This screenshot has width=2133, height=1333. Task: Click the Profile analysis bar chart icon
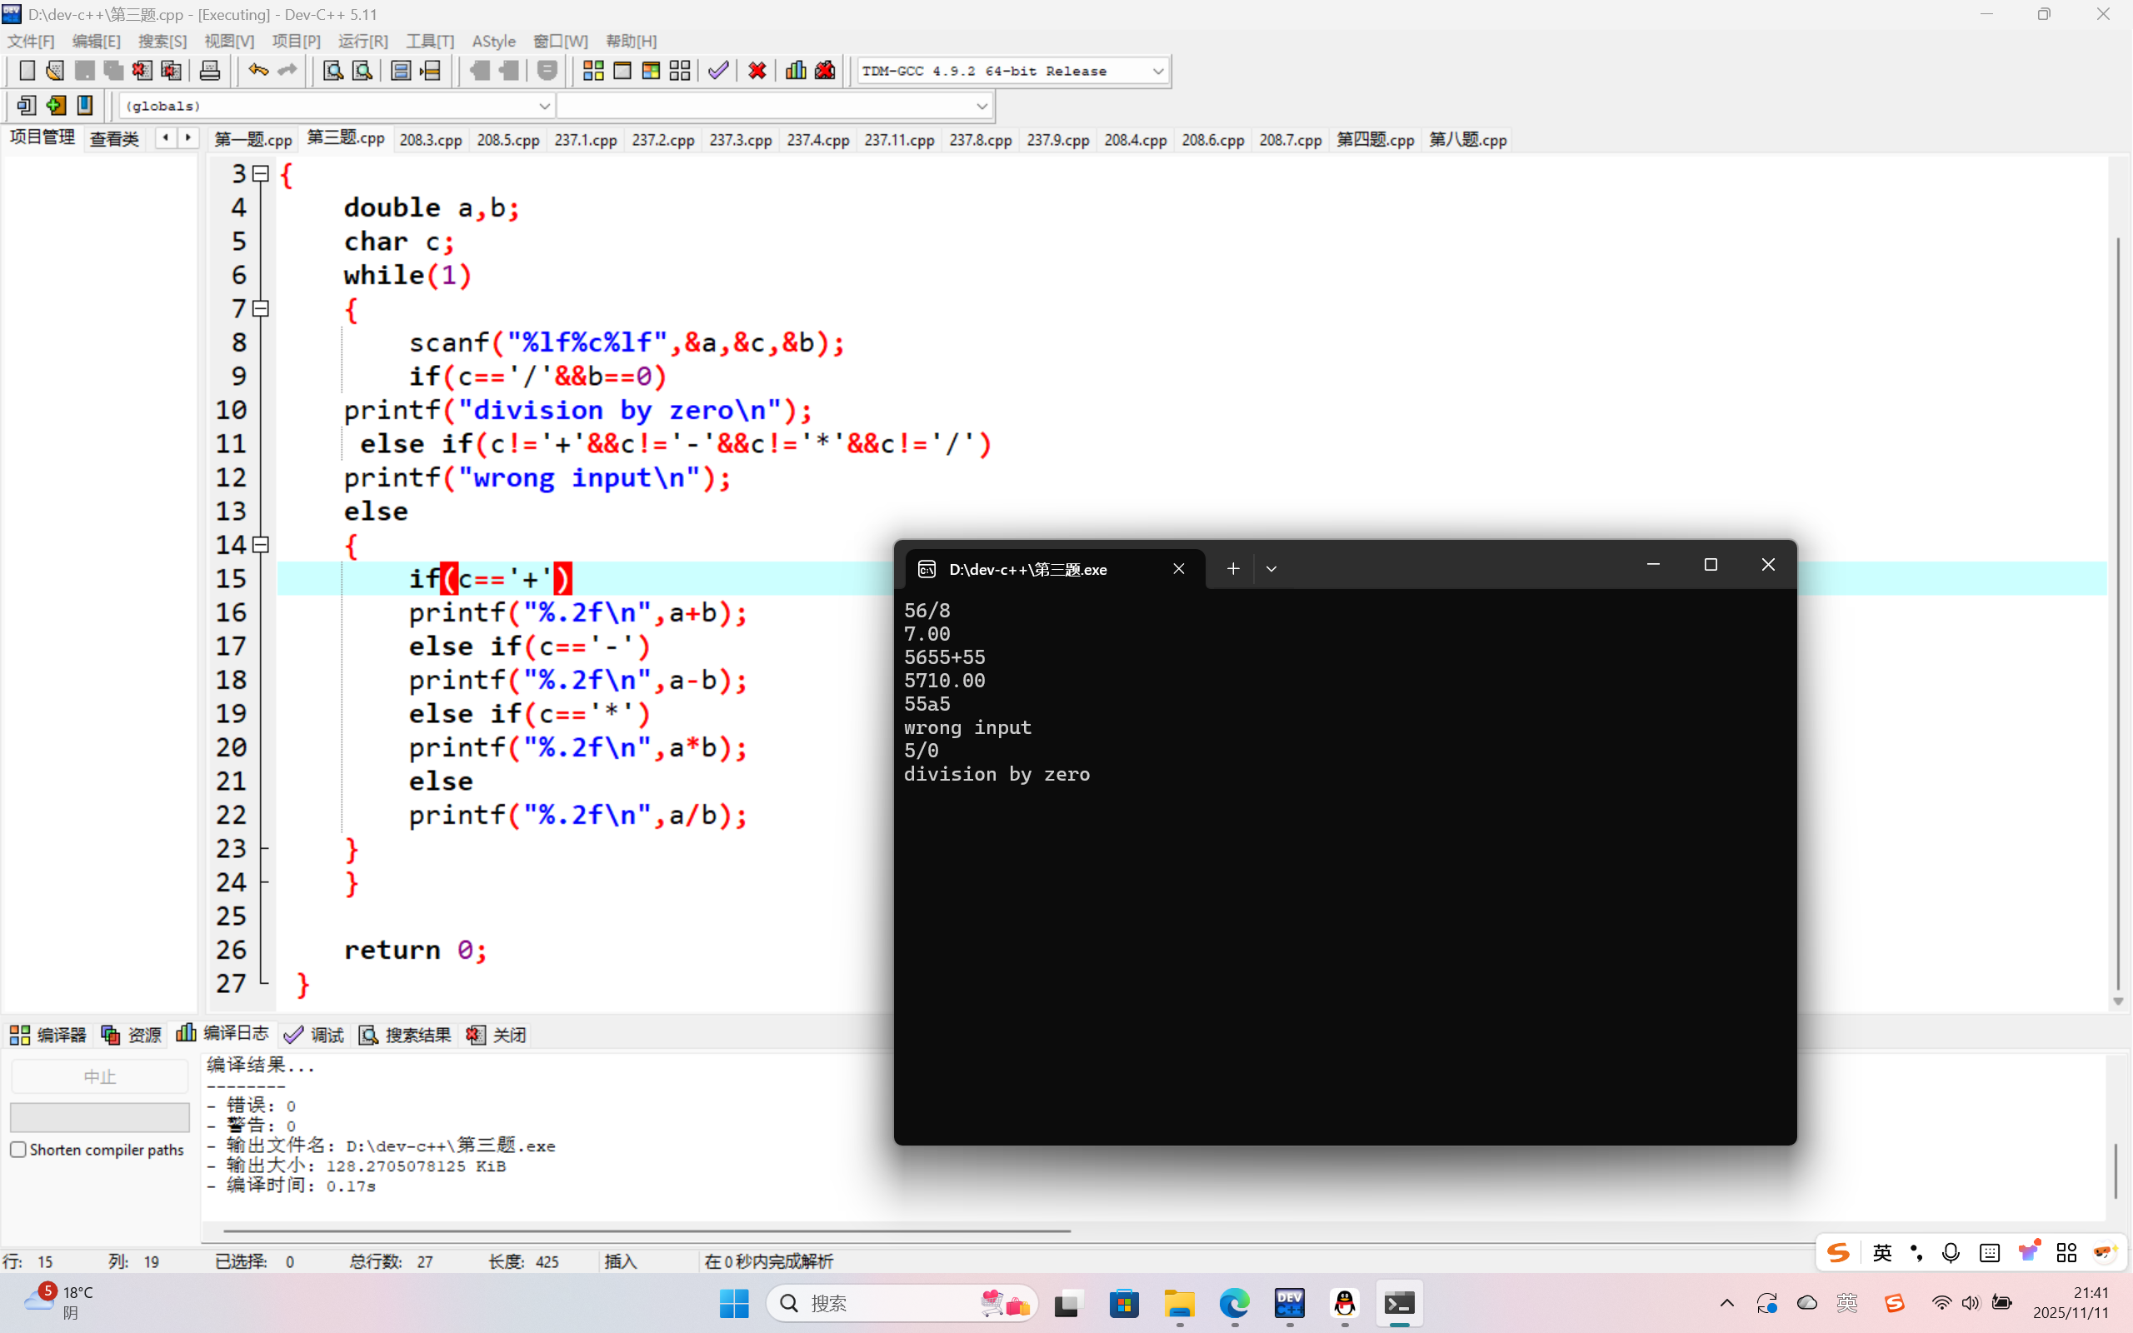795,71
